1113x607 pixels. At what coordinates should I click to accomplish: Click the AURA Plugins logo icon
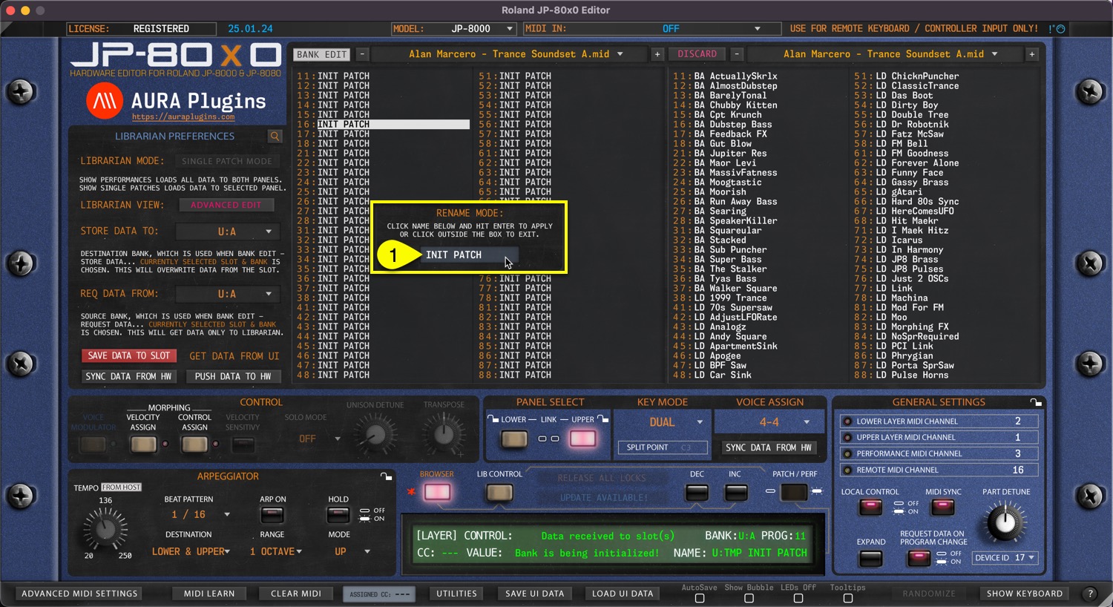(x=105, y=101)
